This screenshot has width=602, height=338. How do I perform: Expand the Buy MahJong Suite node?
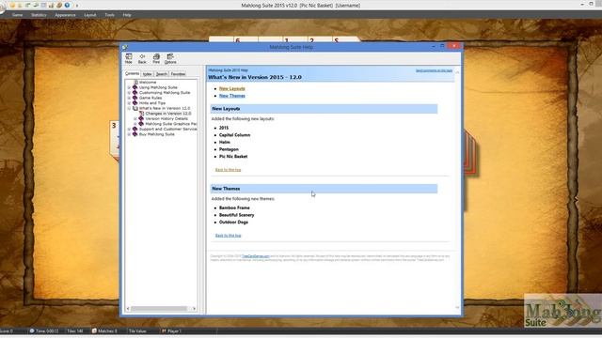coord(129,134)
